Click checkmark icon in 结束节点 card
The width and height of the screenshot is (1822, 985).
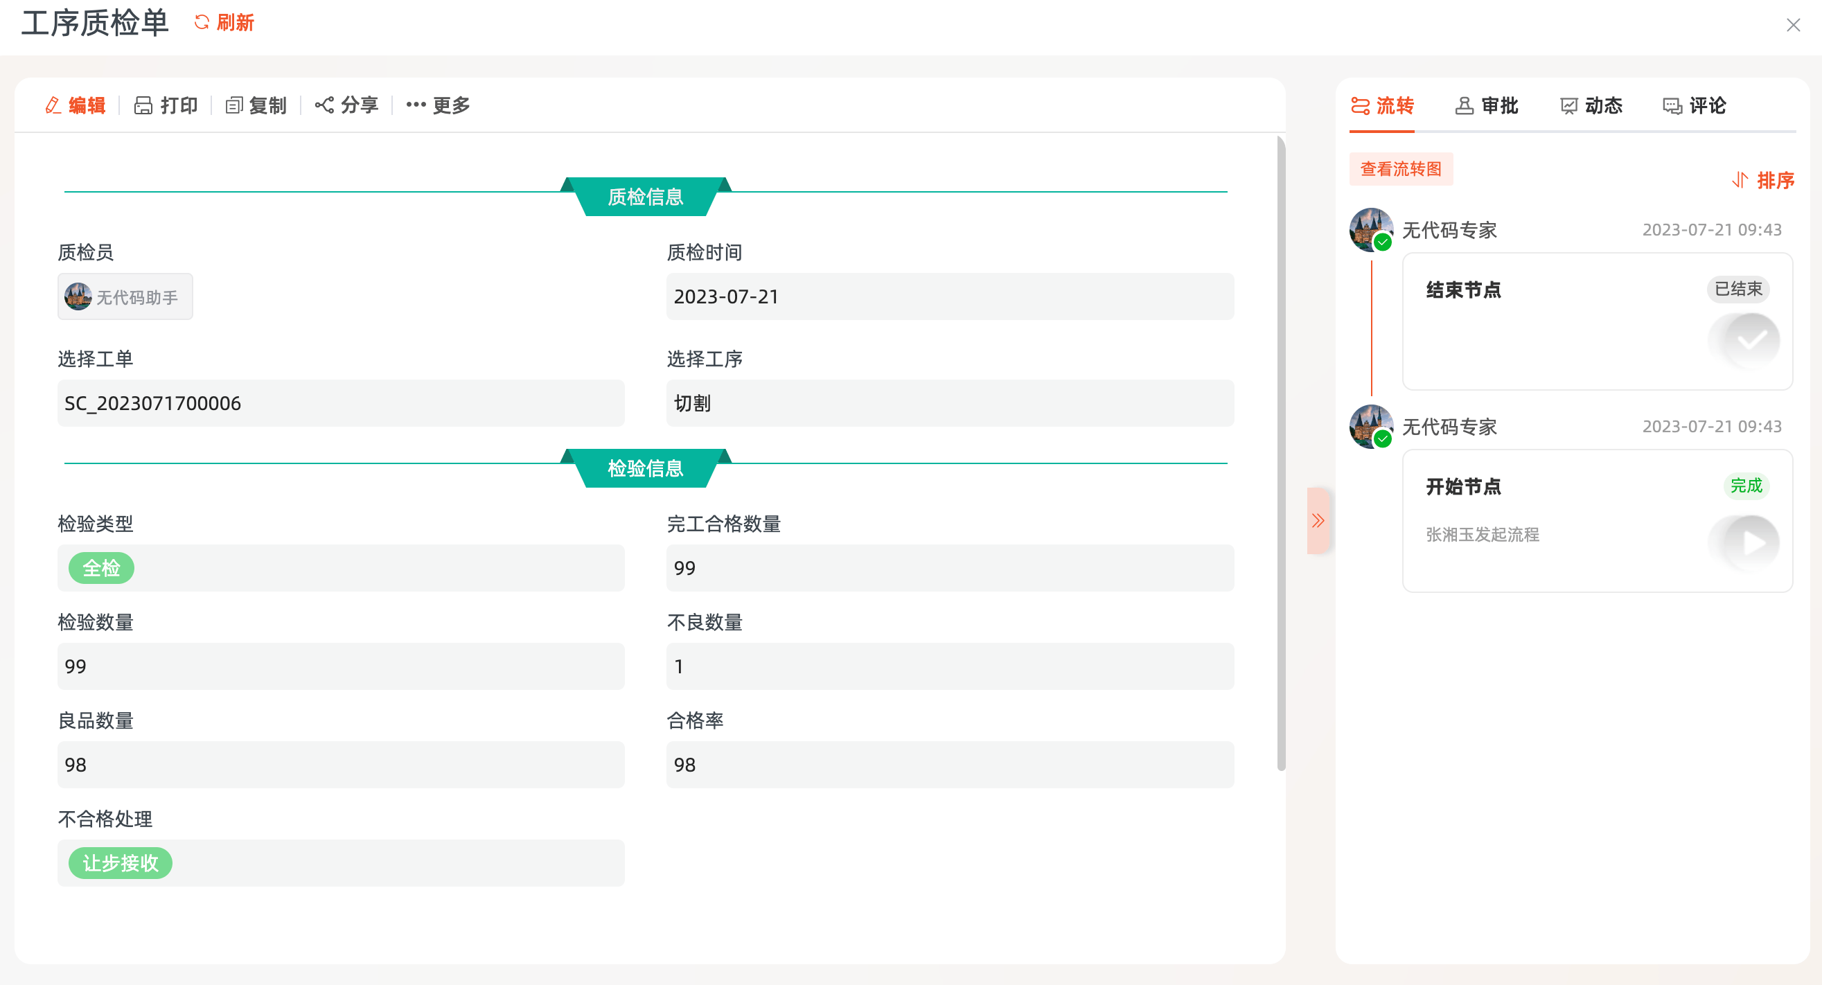pos(1751,341)
